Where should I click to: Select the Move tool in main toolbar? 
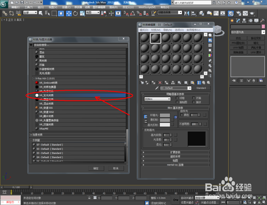69,13
